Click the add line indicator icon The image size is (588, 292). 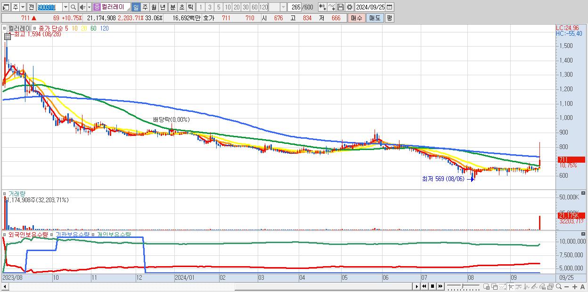pyautogui.click(x=332, y=7)
